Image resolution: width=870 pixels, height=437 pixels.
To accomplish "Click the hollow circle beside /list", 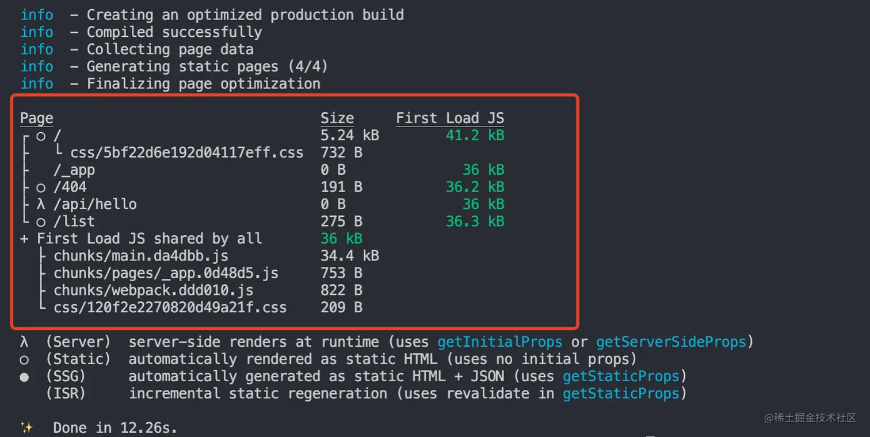I will point(41,222).
